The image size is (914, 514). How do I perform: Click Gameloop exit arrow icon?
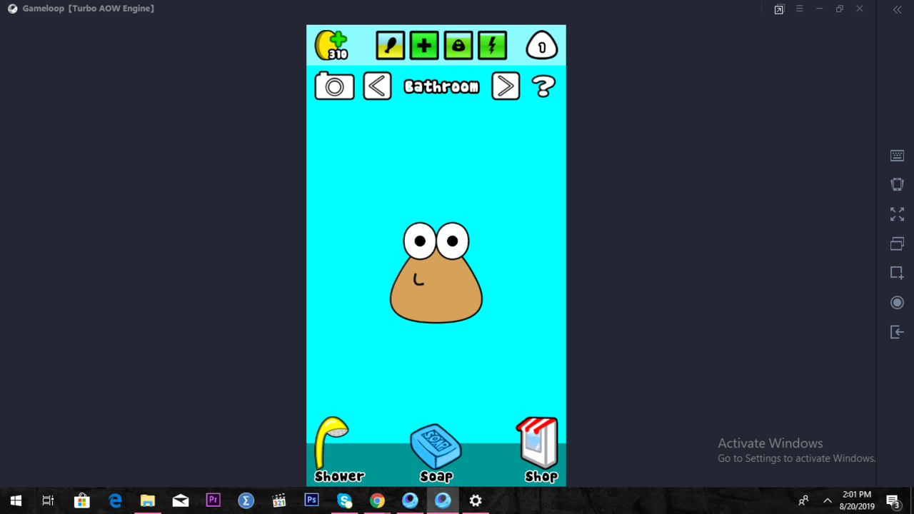click(898, 332)
